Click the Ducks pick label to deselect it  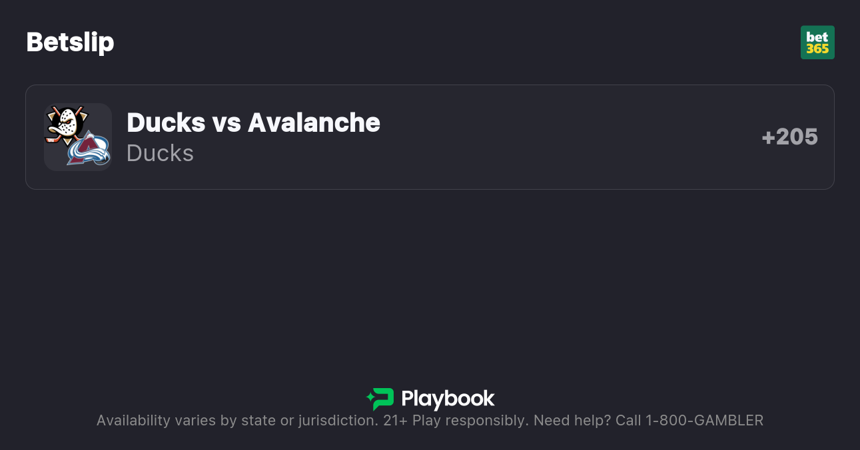160,153
